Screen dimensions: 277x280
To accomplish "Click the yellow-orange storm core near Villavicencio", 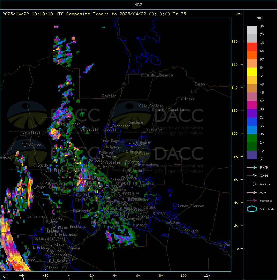I will pyautogui.click(x=54, y=133).
